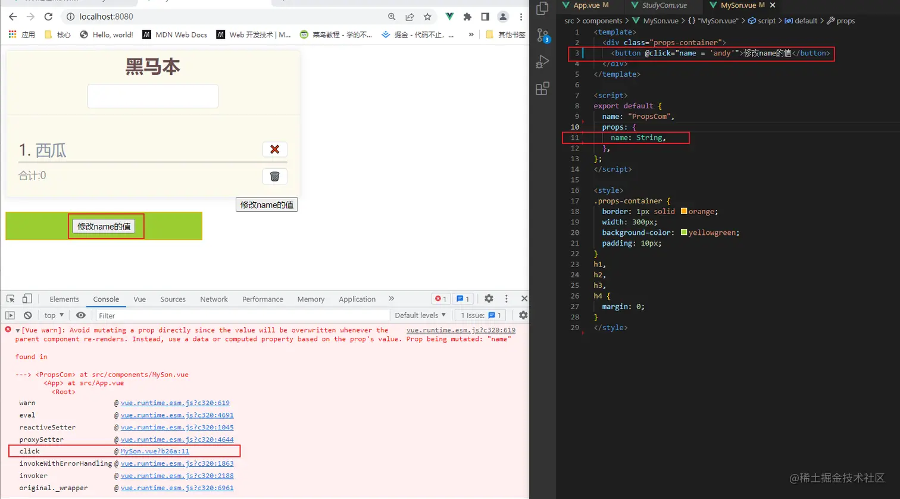Click the orange color swatch in the editor
900x499 pixels.
coord(683,211)
